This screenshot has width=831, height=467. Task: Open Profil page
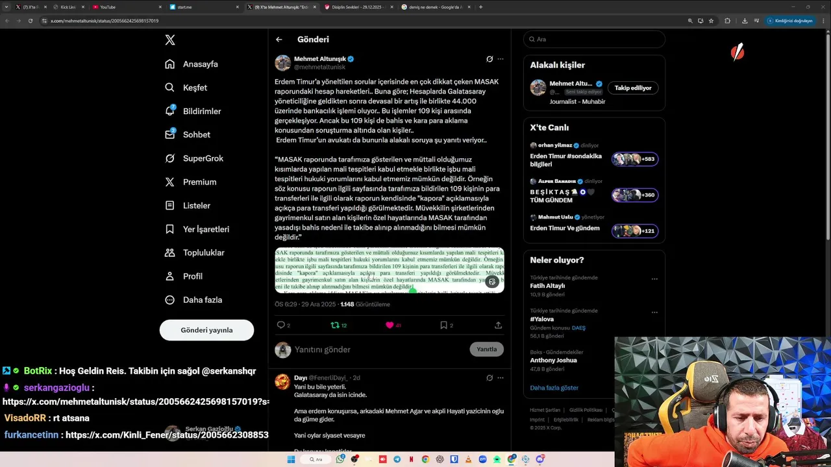tap(184, 276)
